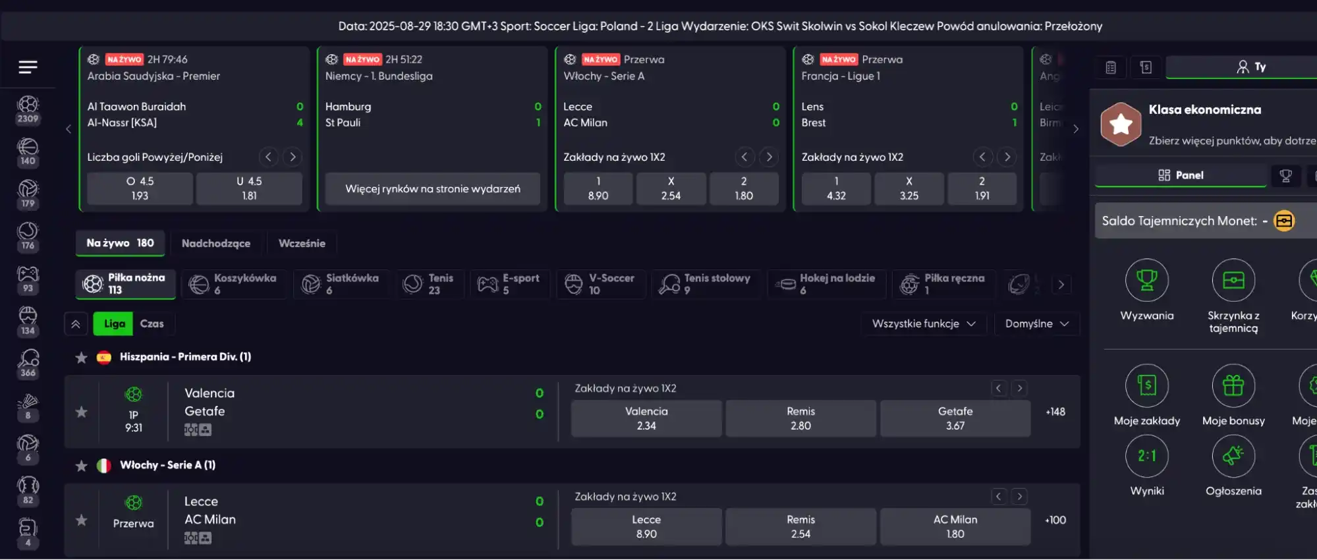The image size is (1317, 560).
Task: Click the Wyzwania trophy icon
Action: point(1146,281)
